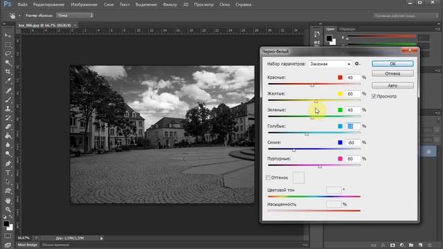
Task: Click the Оттенок tint color swatch
Action: pyautogui.click(x=298, y=178)
